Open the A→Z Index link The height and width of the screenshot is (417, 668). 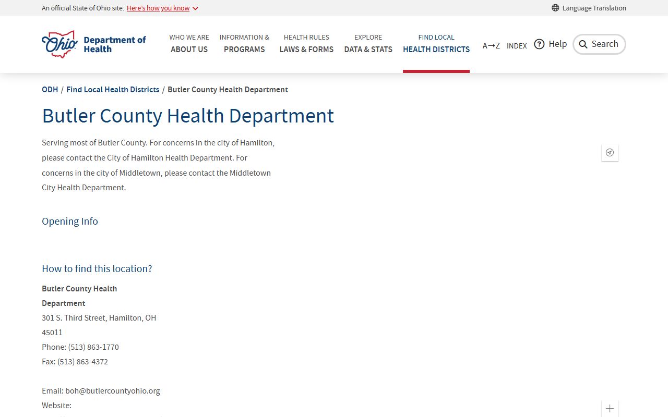[505, 46]
